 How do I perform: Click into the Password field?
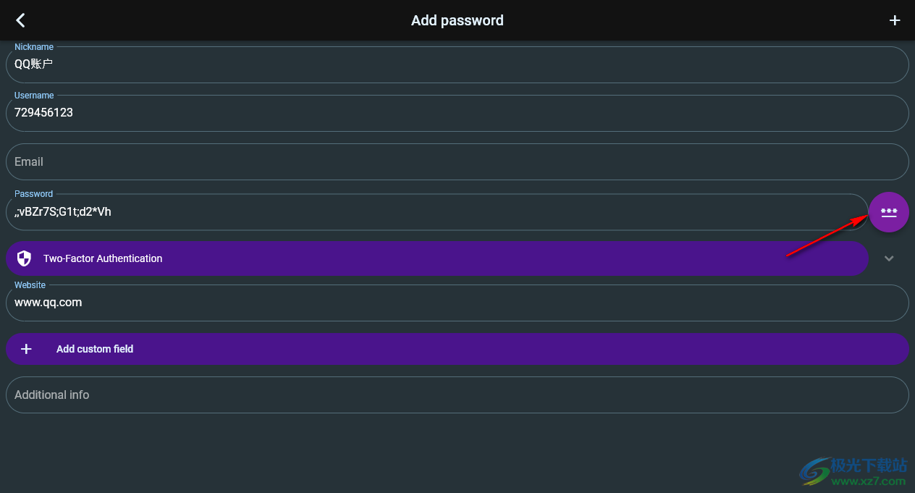pyautogui.click(x=437, y=212)
